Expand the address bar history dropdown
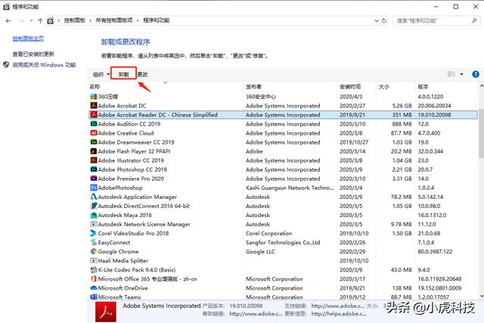Viewport: 484px width, 323px height. [x=377, y=20]
